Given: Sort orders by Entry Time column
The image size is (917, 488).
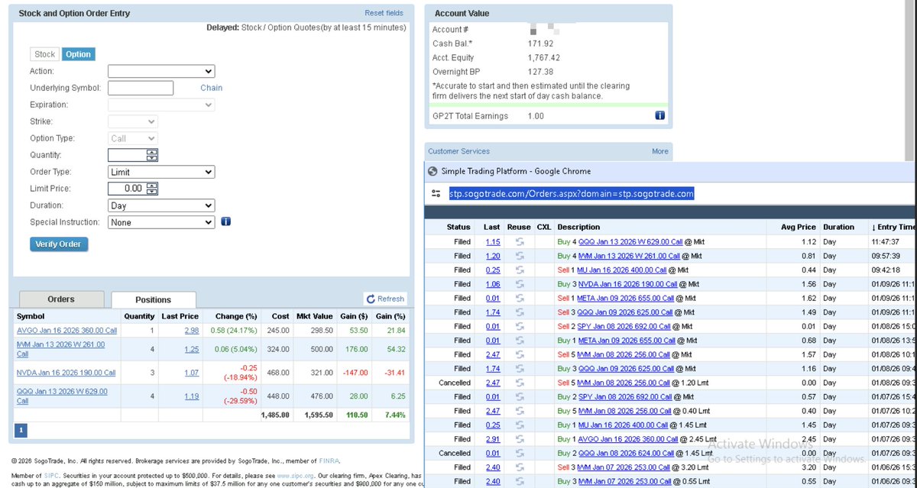Looking at the screenshot, I should pyautogui.click(x=894, y=227).
